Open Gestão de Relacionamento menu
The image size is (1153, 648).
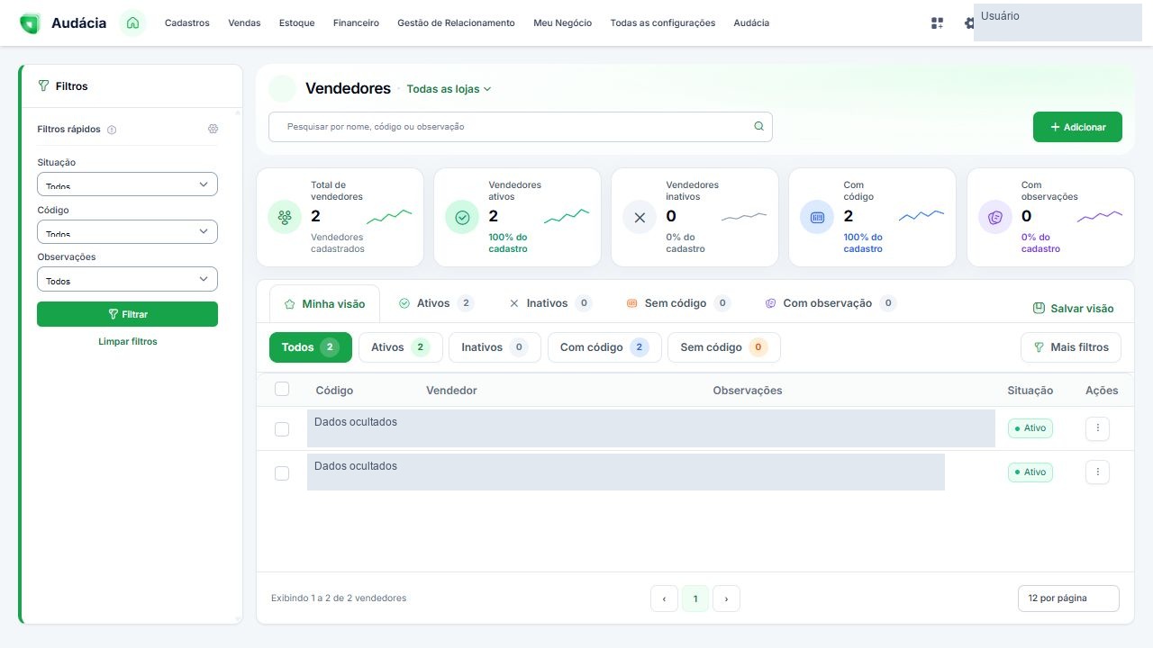click(x=456, y=23)
